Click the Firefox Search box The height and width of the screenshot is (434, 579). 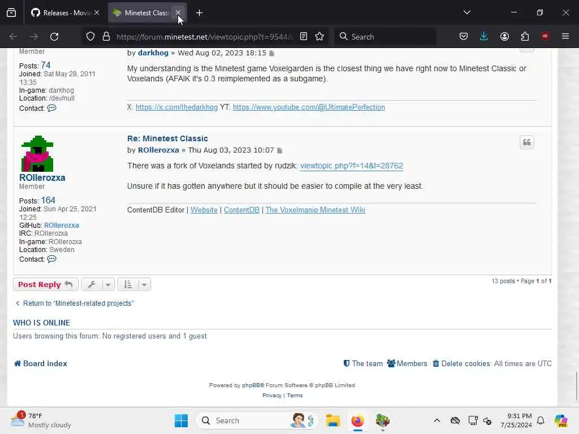click(385, 37)
